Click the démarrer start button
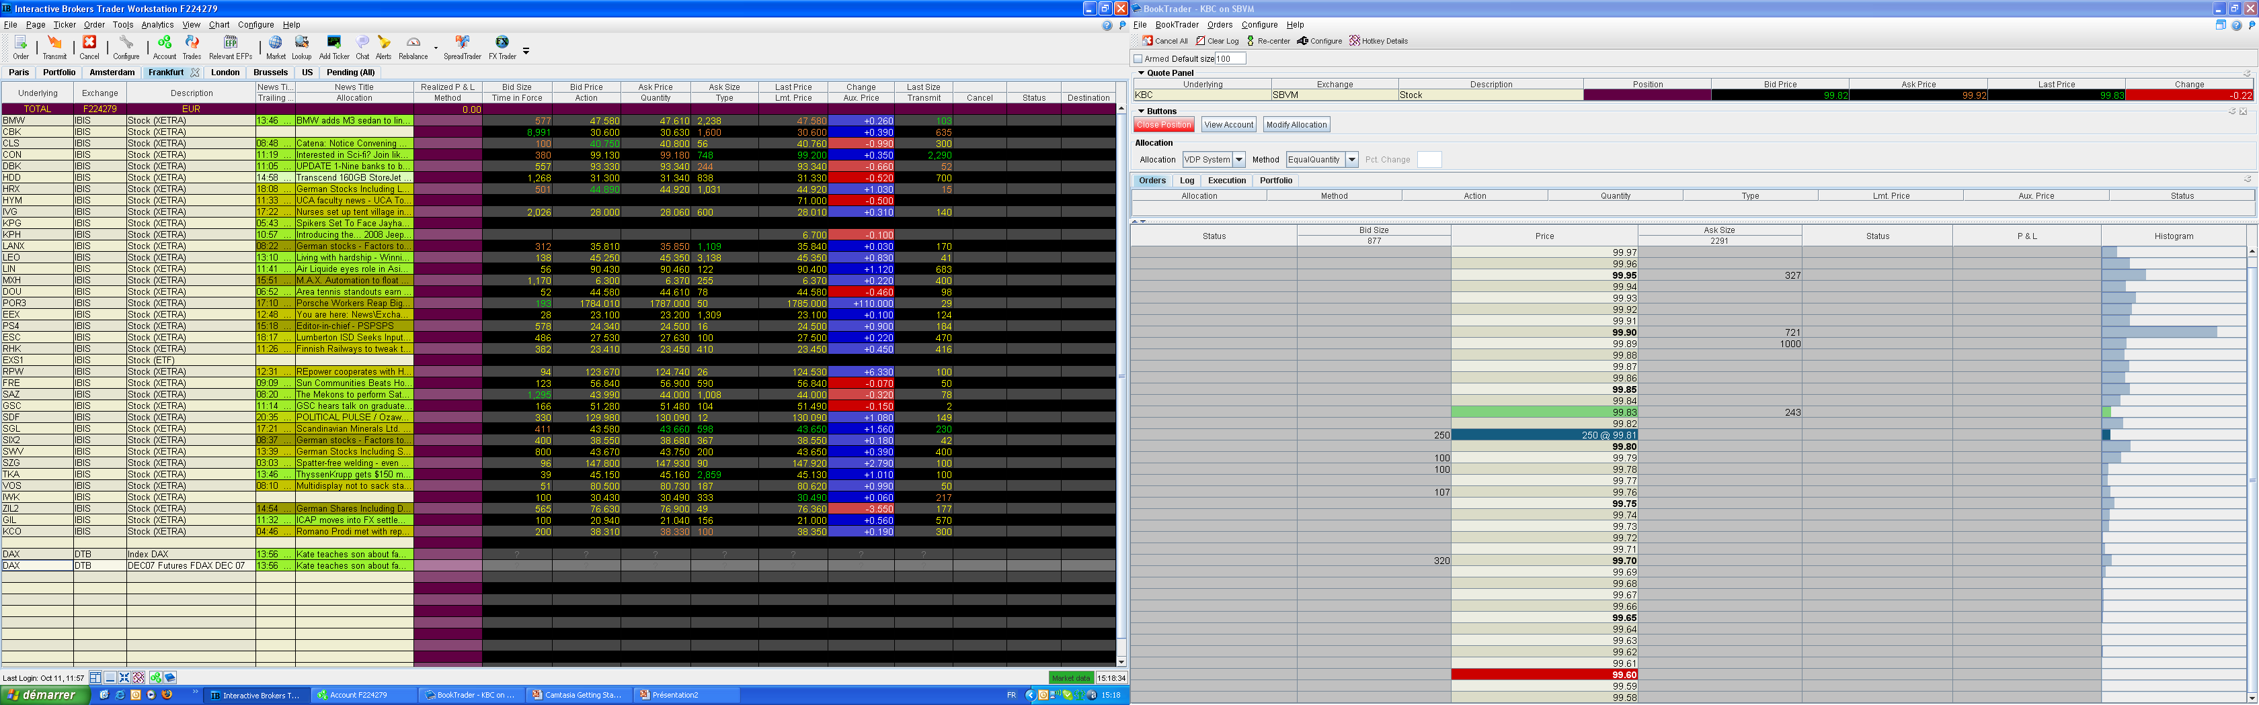This screenshot has height=705, width=2259. [46, 694]
